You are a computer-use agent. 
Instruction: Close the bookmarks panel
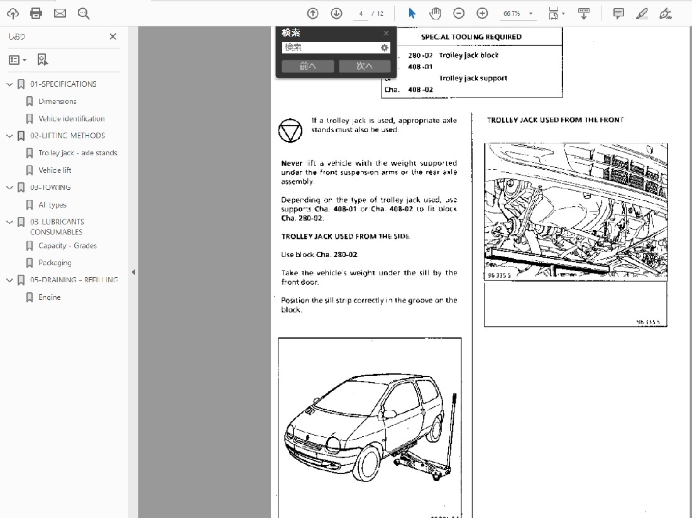tap(113, 36)
